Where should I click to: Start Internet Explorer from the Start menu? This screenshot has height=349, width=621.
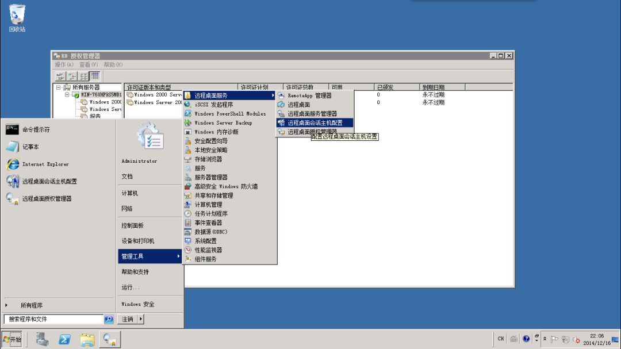coord(59,164)
